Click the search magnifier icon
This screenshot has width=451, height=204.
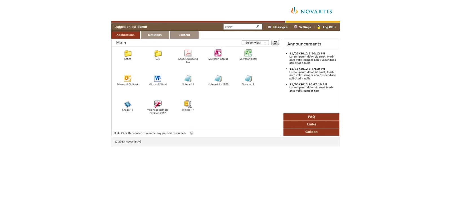click(258, 27)
